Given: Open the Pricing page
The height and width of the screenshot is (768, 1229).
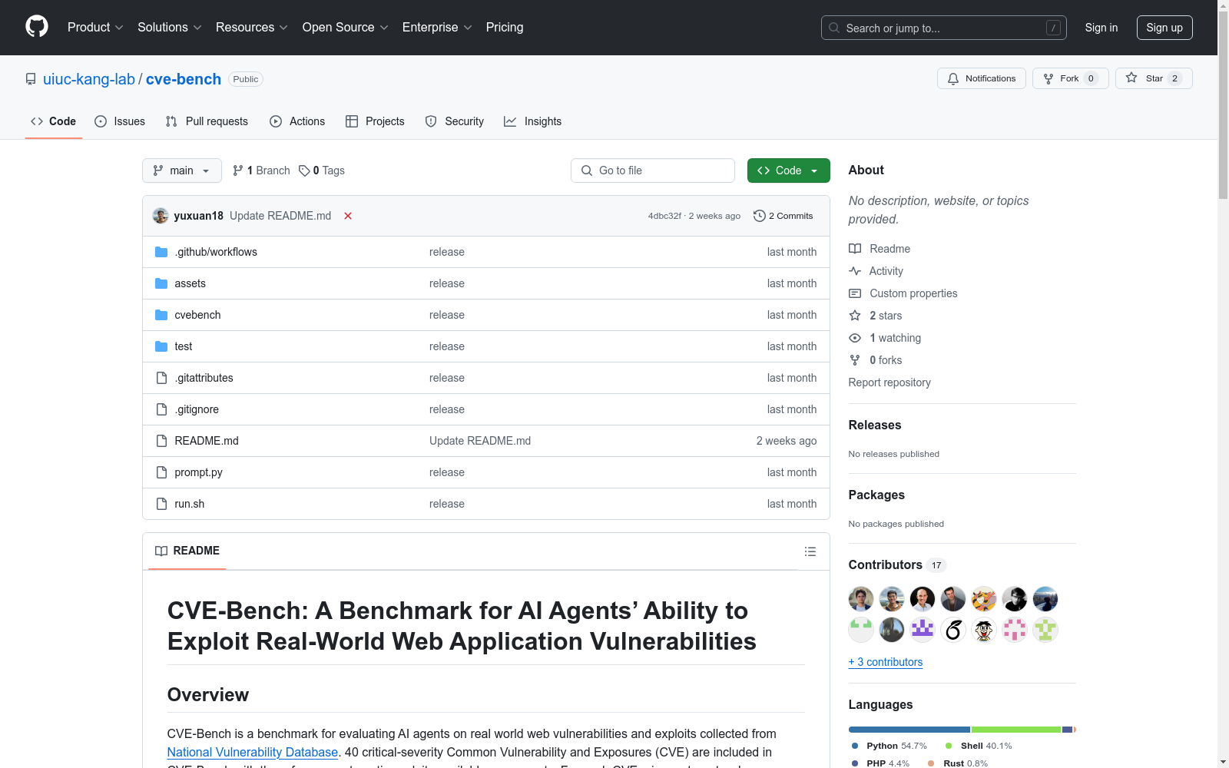Looking at the screenshot, I should pos(505,28).
